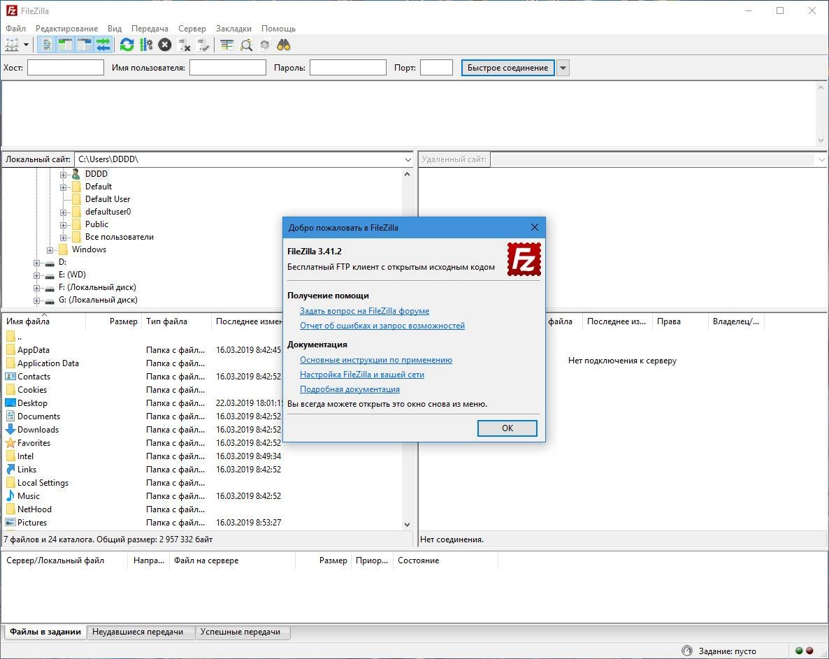This screenshot has width=829, height=659.
Task: Toggle processing of transfer queue icon
Action: click(x=146, y=45)
